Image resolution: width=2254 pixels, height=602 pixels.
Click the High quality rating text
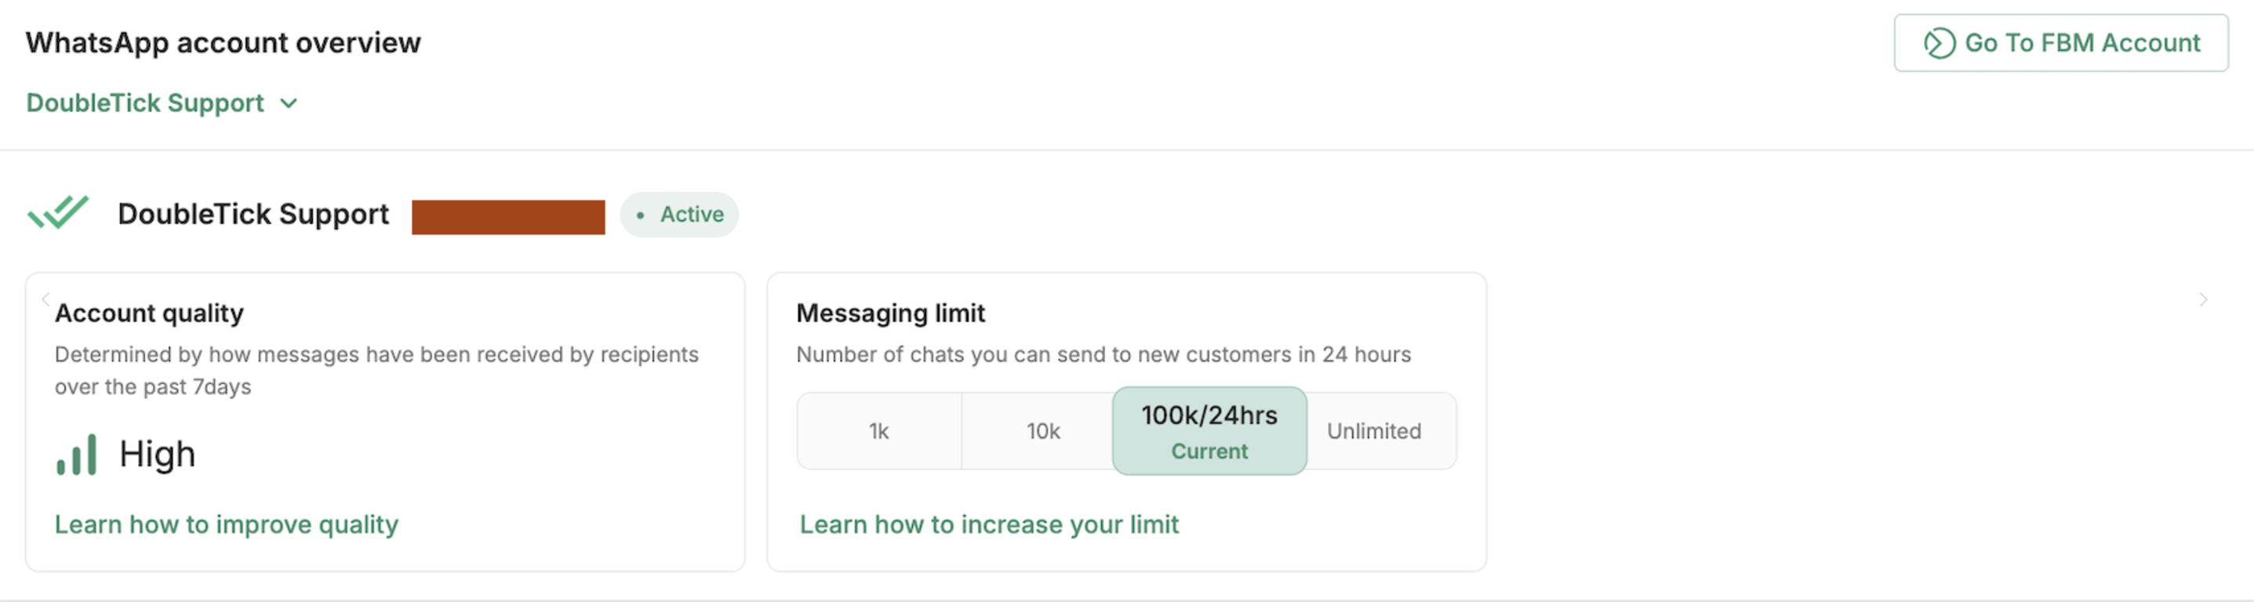point(158,454)
